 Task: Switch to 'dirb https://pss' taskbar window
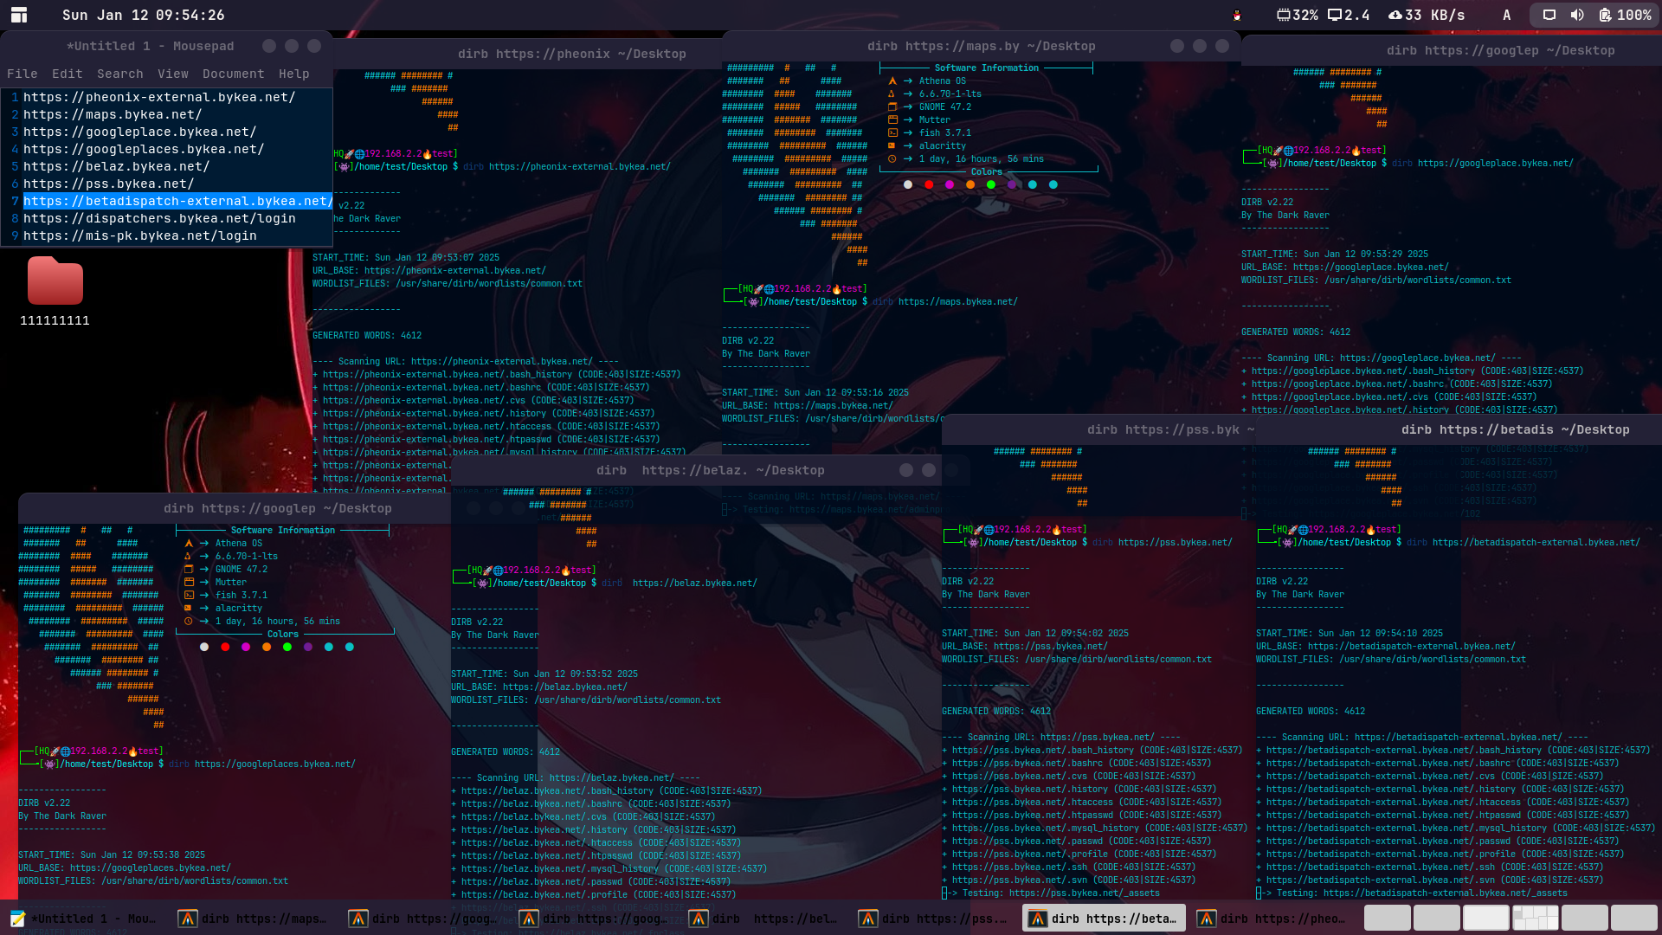click(933, 919)
